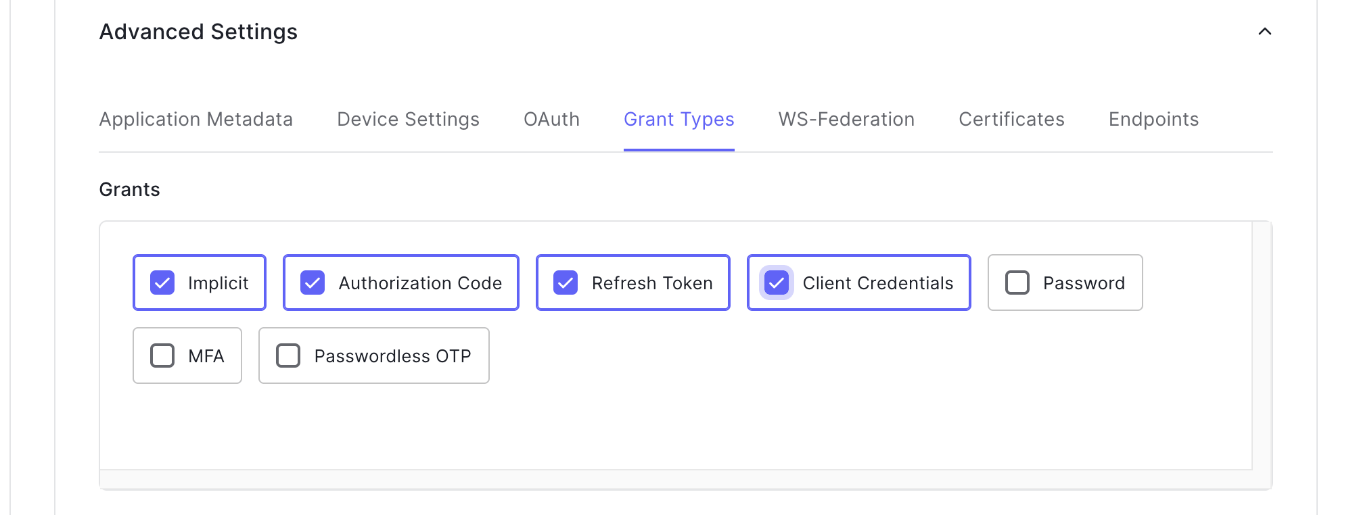This screenshot has height=515, width=1357.
Task: Open the Certificates tab
Action: tap(1011, 119)
